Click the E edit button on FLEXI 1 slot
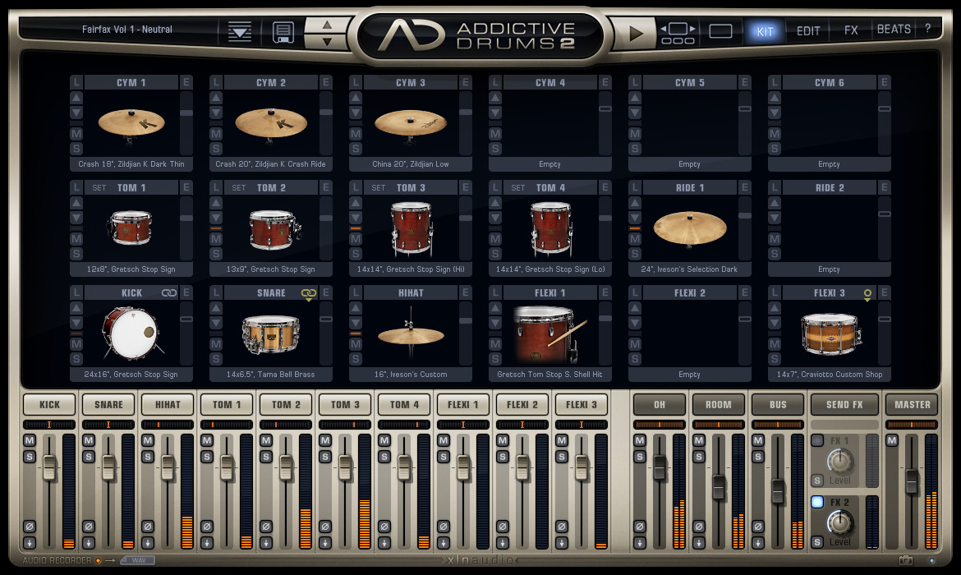This screenshot has width=961, height=575. pos(605,292)
